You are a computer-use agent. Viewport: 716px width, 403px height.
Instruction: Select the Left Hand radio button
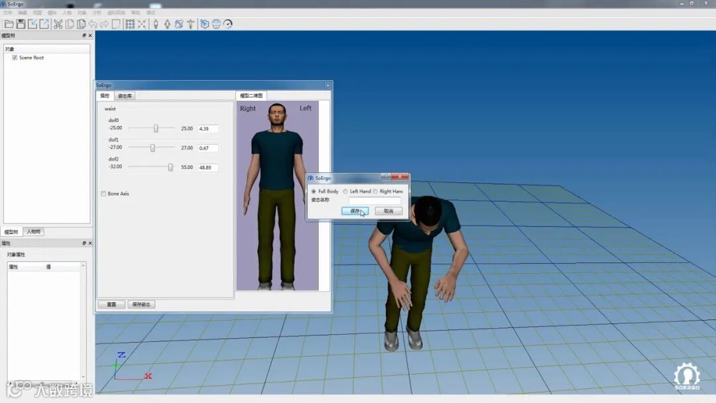coord(345,192)
